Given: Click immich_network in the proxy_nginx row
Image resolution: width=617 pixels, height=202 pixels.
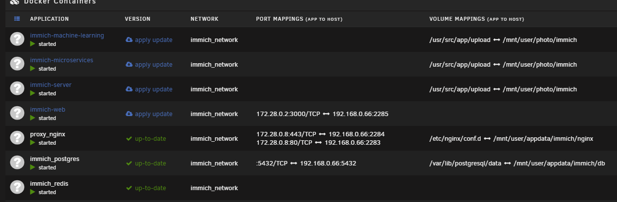Looking at the screenshot, I should click(x=214, y=138).
